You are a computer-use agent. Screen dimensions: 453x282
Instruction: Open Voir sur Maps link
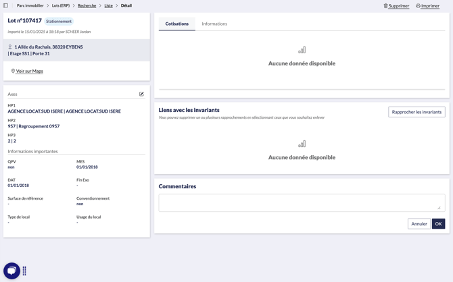29,71
